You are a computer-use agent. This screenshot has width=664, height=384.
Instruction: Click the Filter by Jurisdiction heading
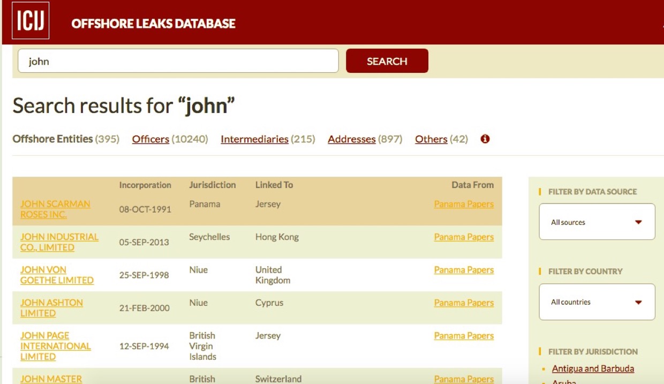[x=593, y=352]
